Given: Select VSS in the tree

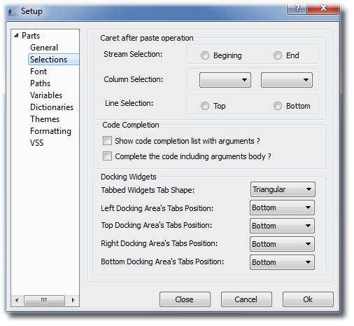Looking at the screenshot, I should [36, 143].
